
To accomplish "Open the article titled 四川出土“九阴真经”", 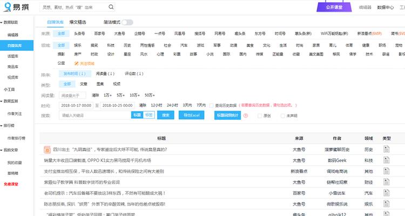I will pyautogui.click(x=110, y=150).
